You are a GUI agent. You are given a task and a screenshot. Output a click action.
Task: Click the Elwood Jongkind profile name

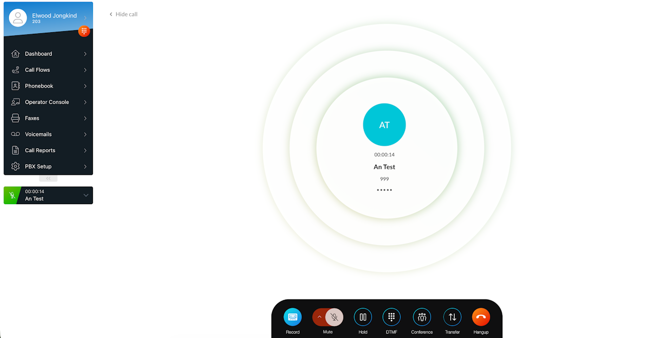pos(54,16)
